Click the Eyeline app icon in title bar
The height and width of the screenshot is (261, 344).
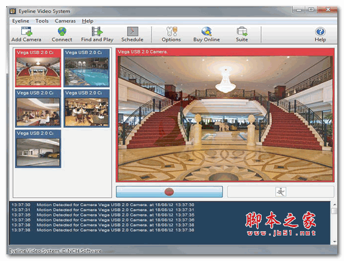click(x=13, y=11)
